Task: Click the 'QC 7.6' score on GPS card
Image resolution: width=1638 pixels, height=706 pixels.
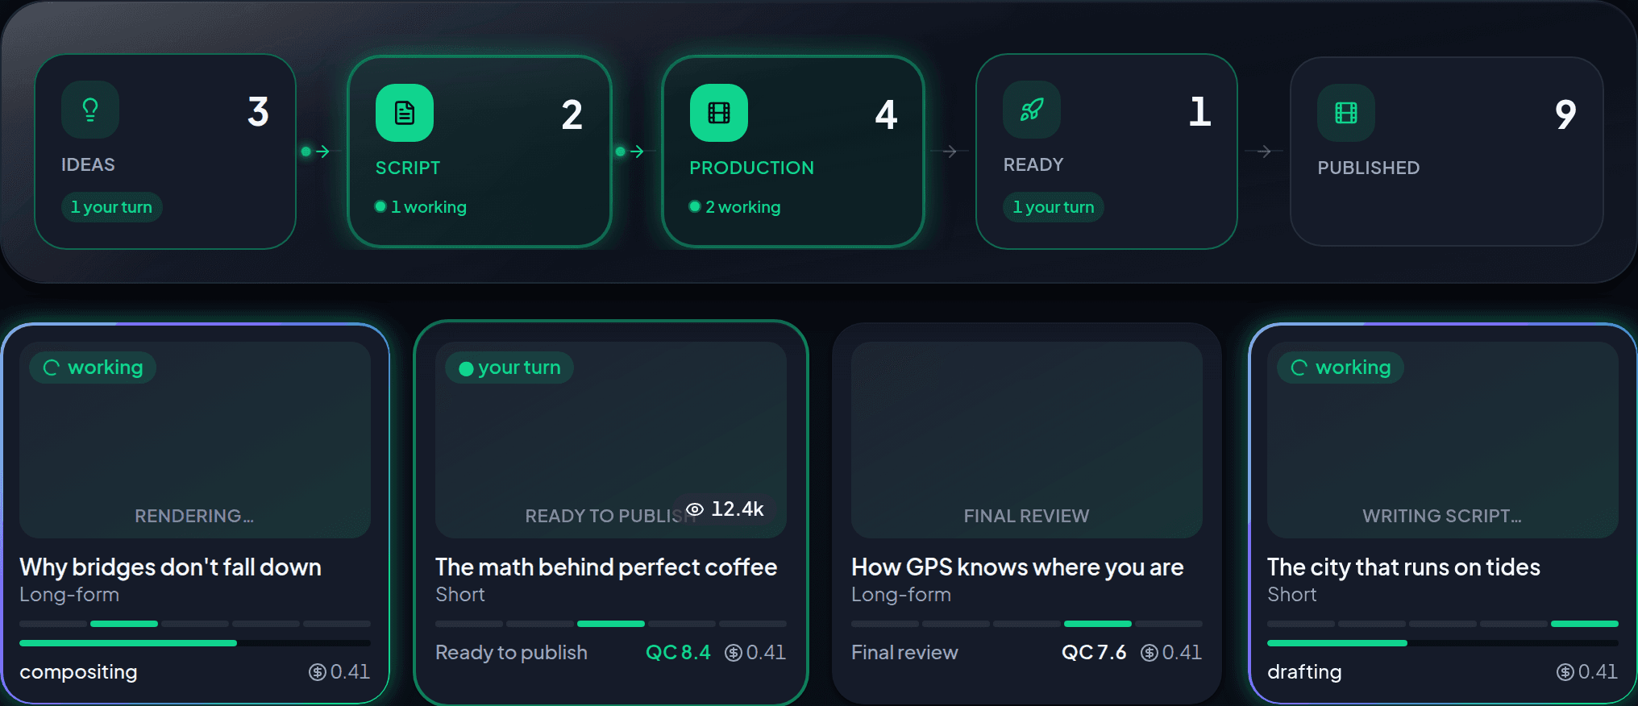Action: tap(1094, 653)
